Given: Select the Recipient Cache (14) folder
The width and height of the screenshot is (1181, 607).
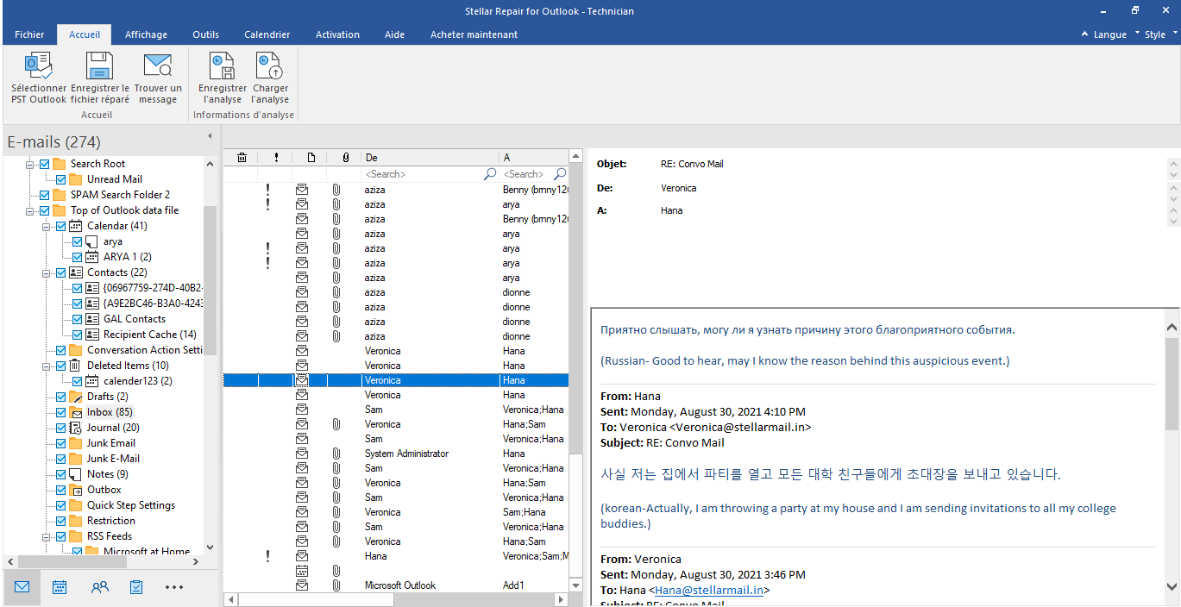Looking at the screenshot, I should 150,335.
